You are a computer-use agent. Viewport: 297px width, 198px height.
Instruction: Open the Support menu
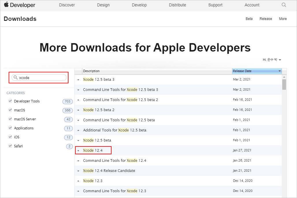pos(215,5)
